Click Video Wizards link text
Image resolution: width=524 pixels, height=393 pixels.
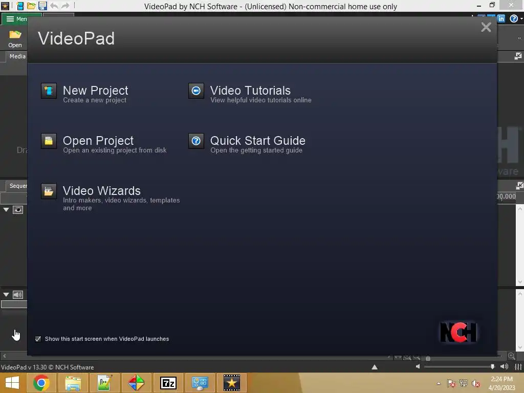[102, 191]
